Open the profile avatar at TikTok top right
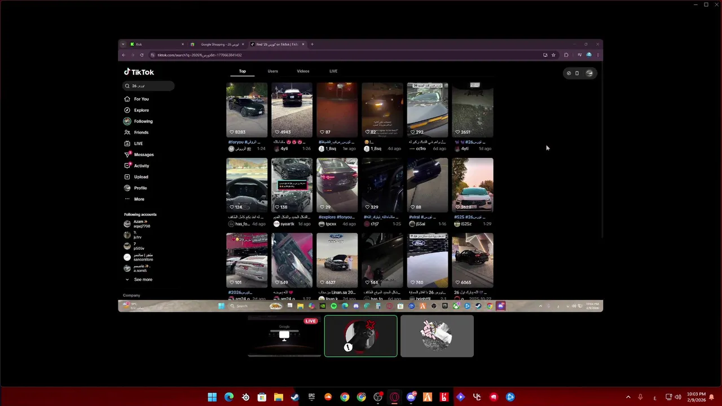The image size is (722, 406). click(x=589, y=73)
